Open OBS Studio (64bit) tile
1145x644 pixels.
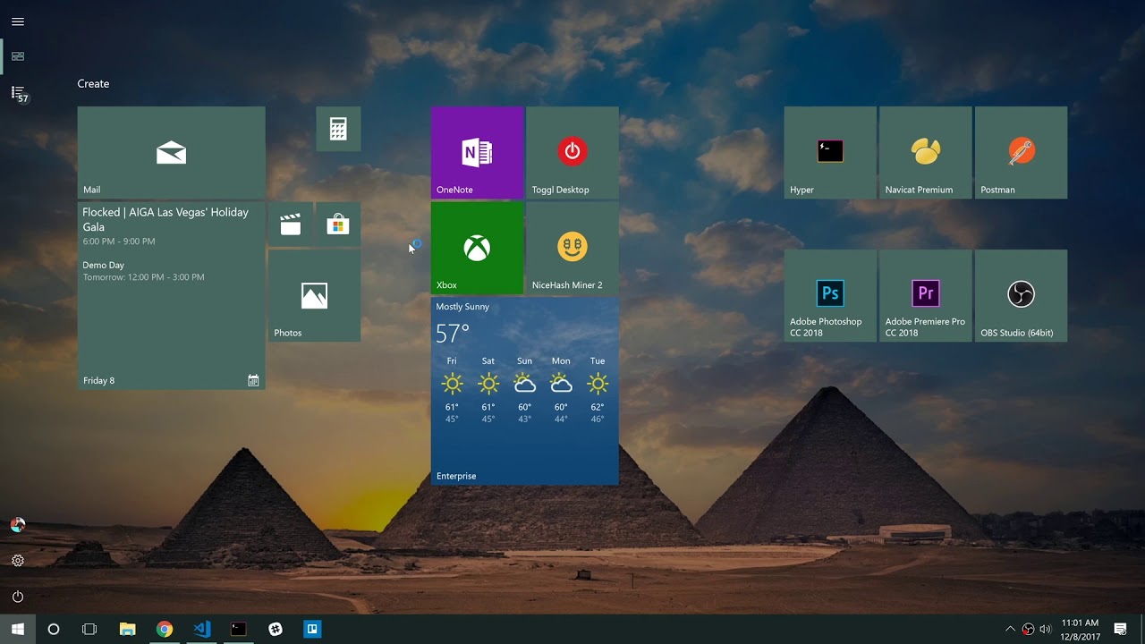(x=1021, y=295)
